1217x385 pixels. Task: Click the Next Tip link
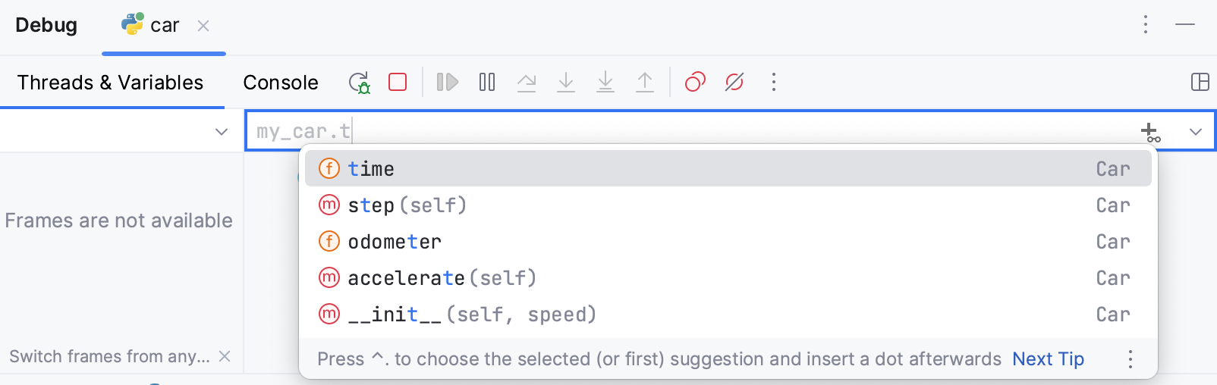1048,359
